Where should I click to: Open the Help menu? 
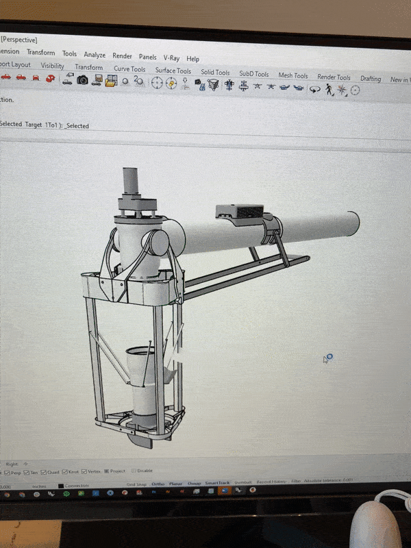tap(192, 59)
